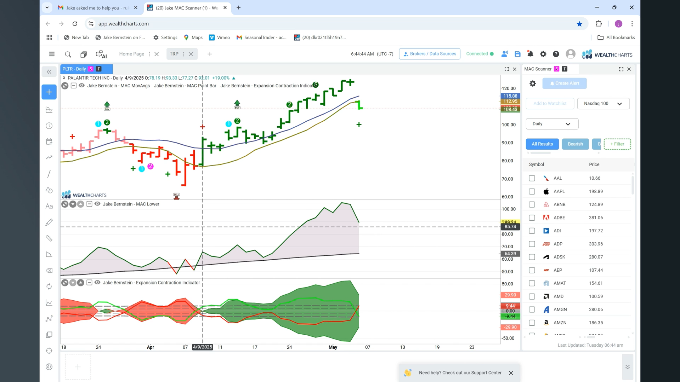Toggle visibility eye of MAC MovAvgs indicator
The image size is (680, 382).
[x=81, y=86]
